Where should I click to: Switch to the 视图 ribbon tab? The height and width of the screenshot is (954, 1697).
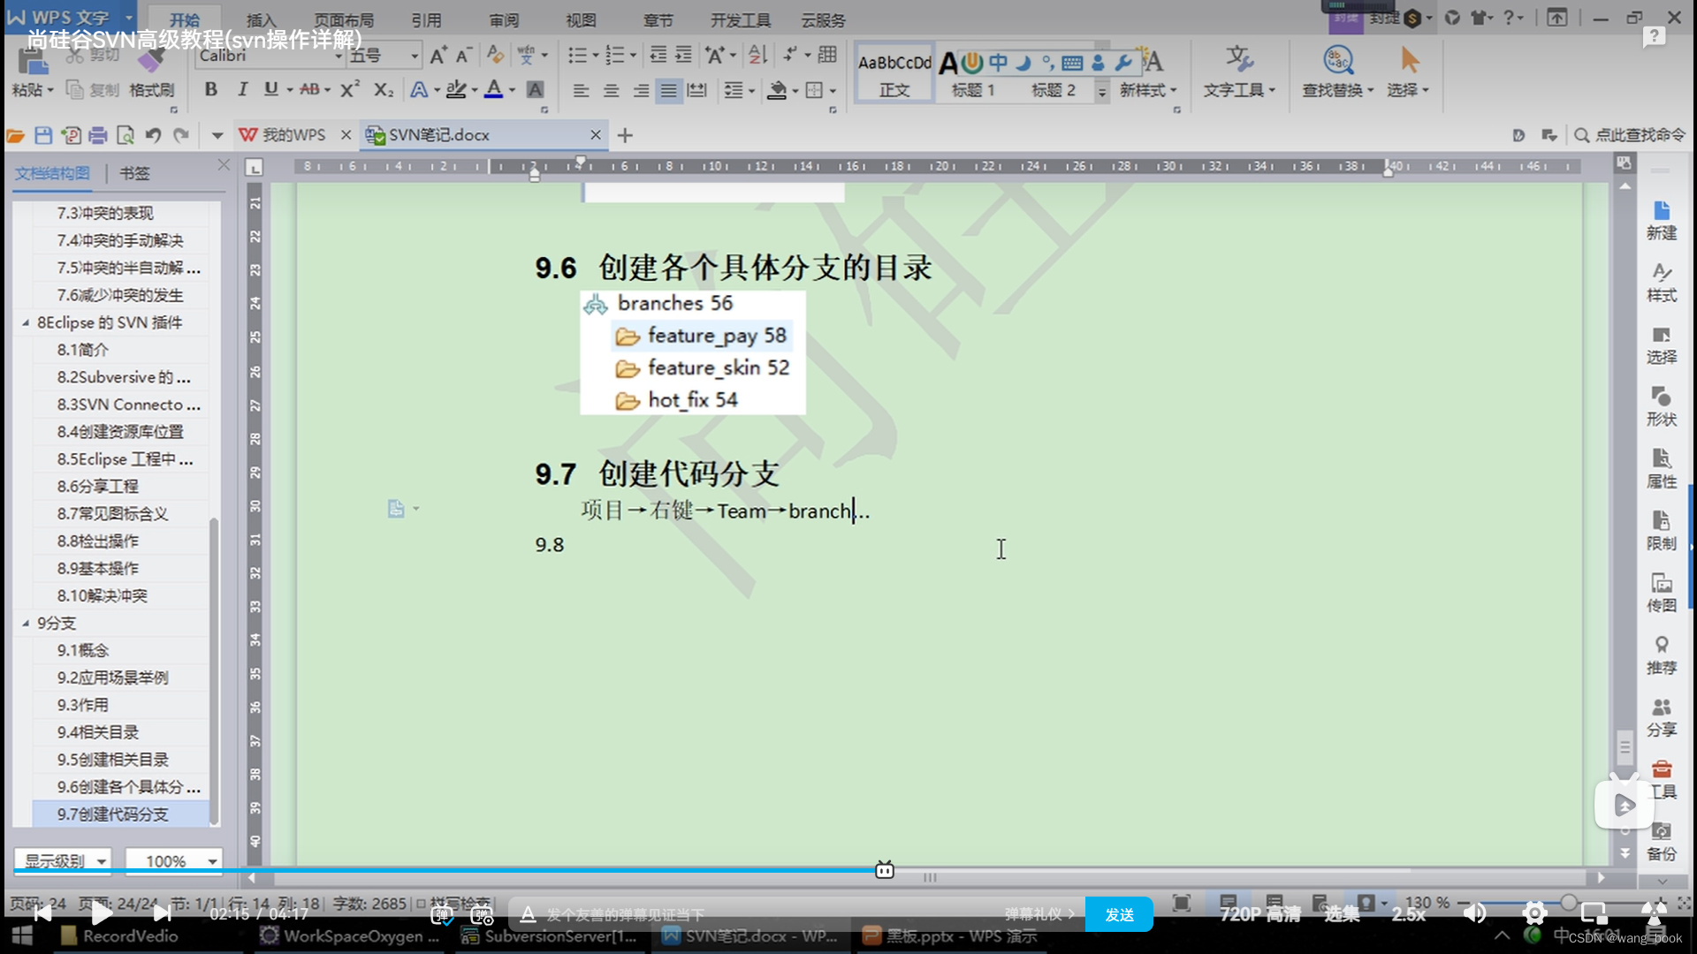coord(581,19)
